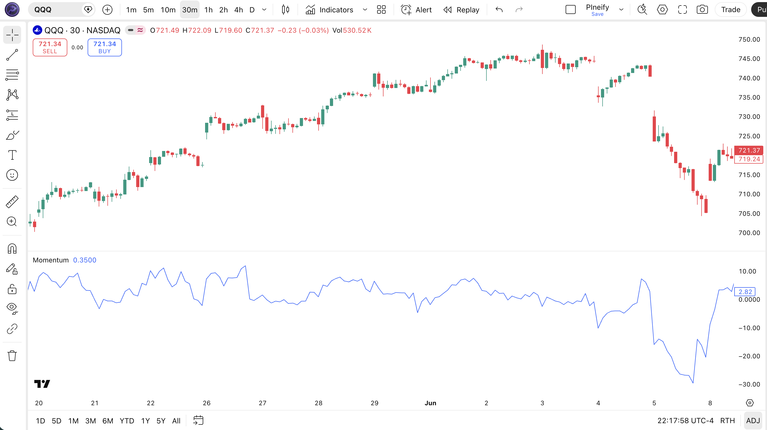Open the 22:17:58 UTC-4 timezone menu

685,421
